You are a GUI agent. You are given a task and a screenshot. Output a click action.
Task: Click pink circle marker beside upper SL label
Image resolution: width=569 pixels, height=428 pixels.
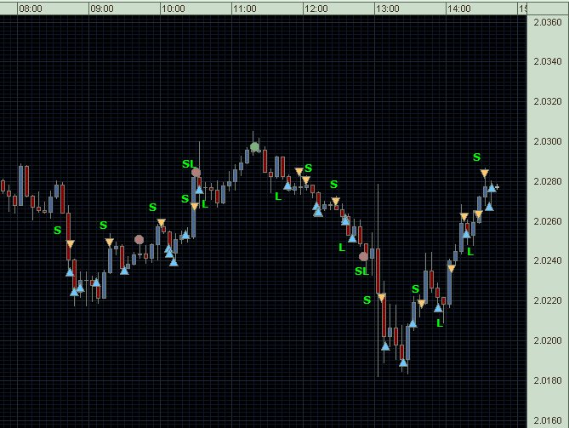click(196, 173)
